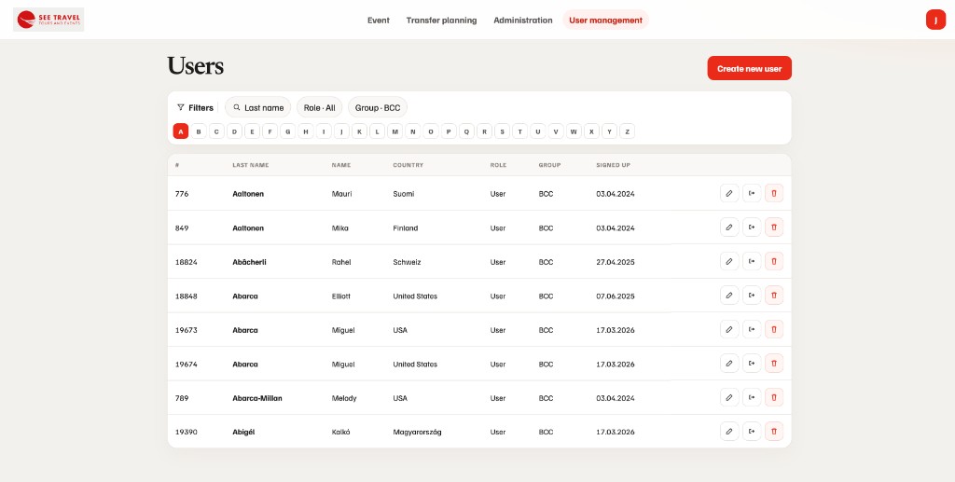Open the Administration section
The image size is (955, 482).
[523, 21]
